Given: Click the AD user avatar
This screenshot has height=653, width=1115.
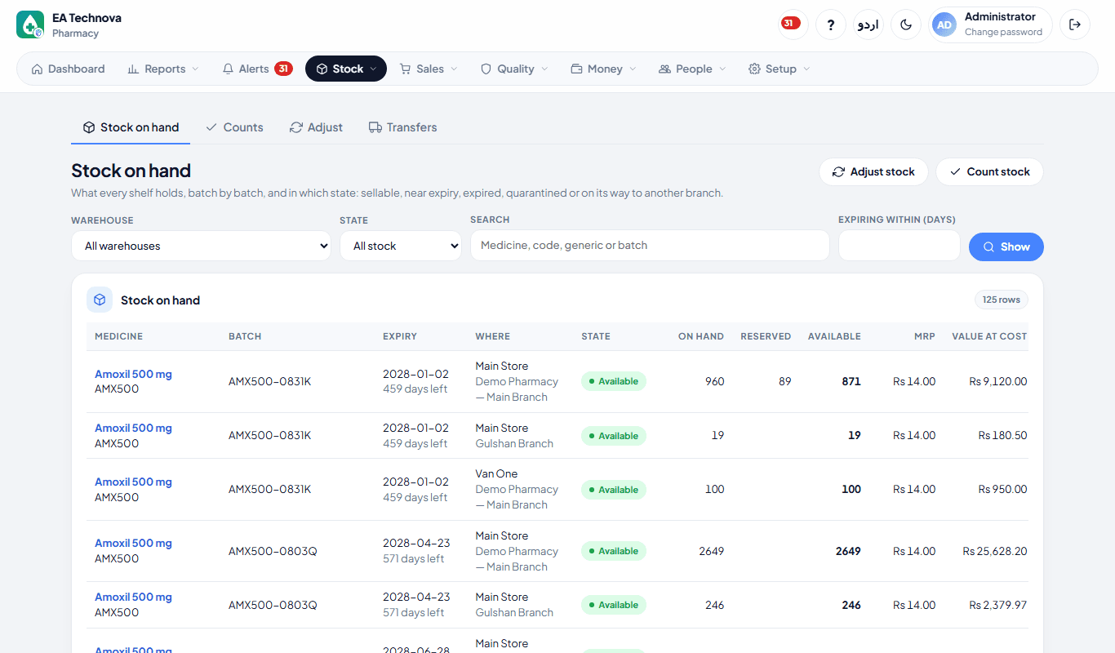Looking at the screenshot, I should pyautogui.click(x=944, y=24).
